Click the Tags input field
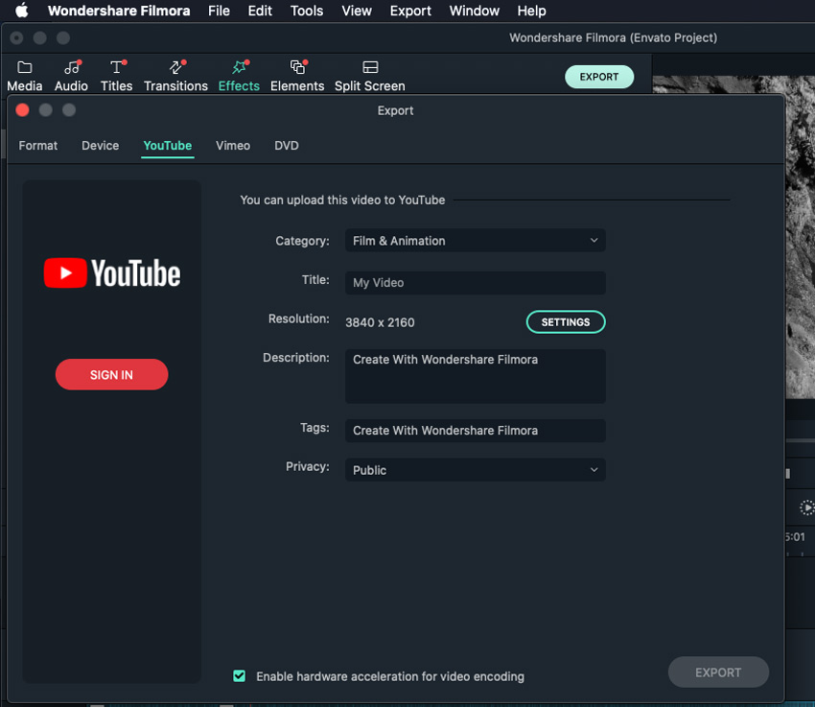This screenshot has width=815, height=707. point(475,431)
